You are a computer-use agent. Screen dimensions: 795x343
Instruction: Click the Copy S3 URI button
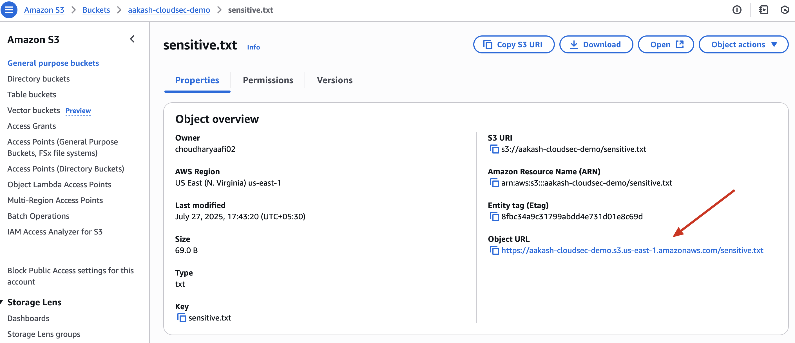point(513,45)
